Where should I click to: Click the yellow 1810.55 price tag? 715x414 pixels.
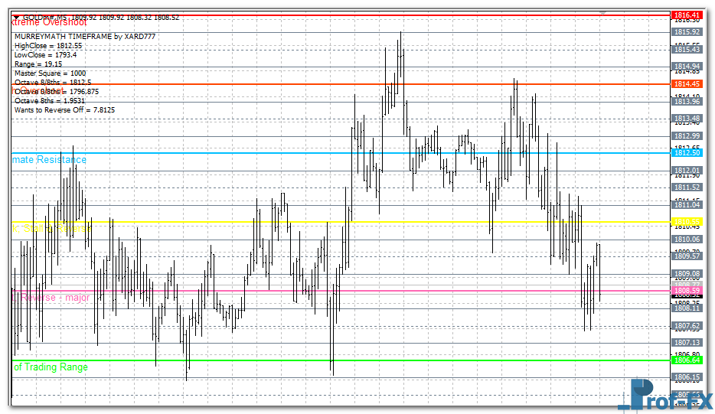pyautogui.click(x=686, y=222)
